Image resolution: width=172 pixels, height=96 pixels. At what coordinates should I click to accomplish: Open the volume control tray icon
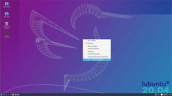coord(158,95)
